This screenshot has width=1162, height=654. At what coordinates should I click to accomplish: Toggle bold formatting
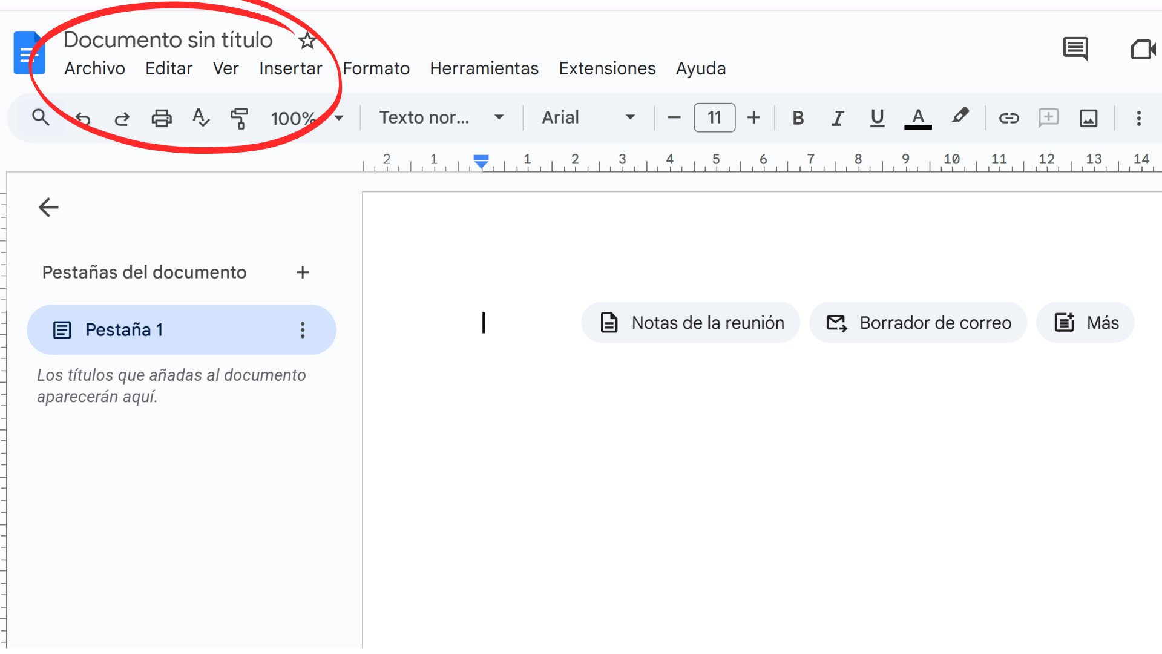coord(798,117)
